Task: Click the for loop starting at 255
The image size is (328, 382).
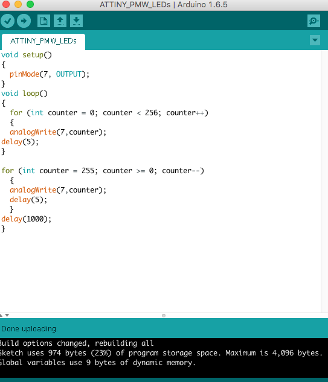Action: [103, 171]
